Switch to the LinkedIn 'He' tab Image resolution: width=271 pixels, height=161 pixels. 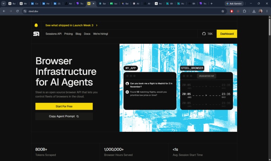coord(46,3)
